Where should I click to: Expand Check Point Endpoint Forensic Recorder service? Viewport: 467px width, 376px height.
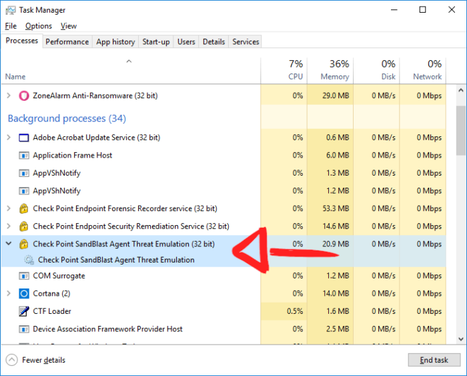pyautogui.click(x=9, y=208)
